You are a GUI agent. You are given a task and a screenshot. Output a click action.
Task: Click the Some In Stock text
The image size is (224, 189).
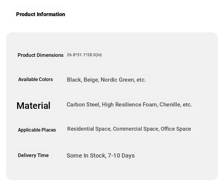point(86,156)
